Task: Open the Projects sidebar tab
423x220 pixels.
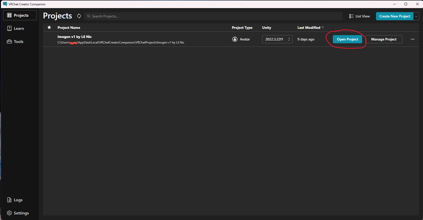Action: tap(20, 15)
